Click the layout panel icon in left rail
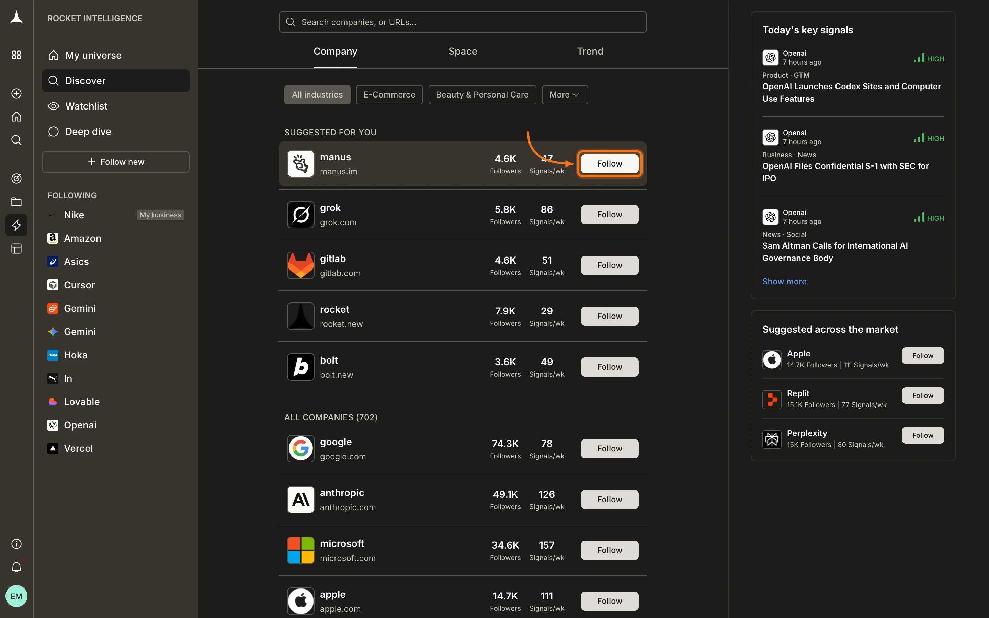This screenshot has width=989, height=618. 16,249
